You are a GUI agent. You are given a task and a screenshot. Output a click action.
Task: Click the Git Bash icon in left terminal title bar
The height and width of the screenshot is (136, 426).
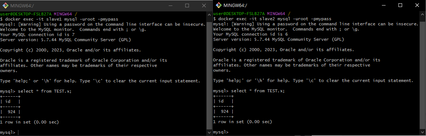pos(5,6)
